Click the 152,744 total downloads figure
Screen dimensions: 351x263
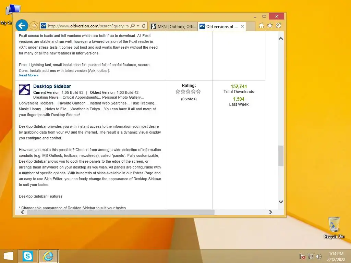[x=239, y=87]
